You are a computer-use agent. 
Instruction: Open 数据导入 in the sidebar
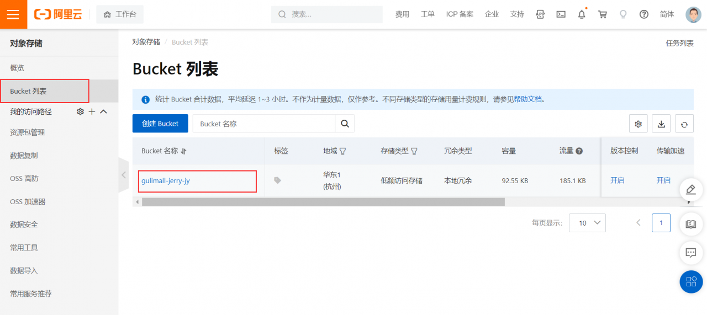point(24,270)
